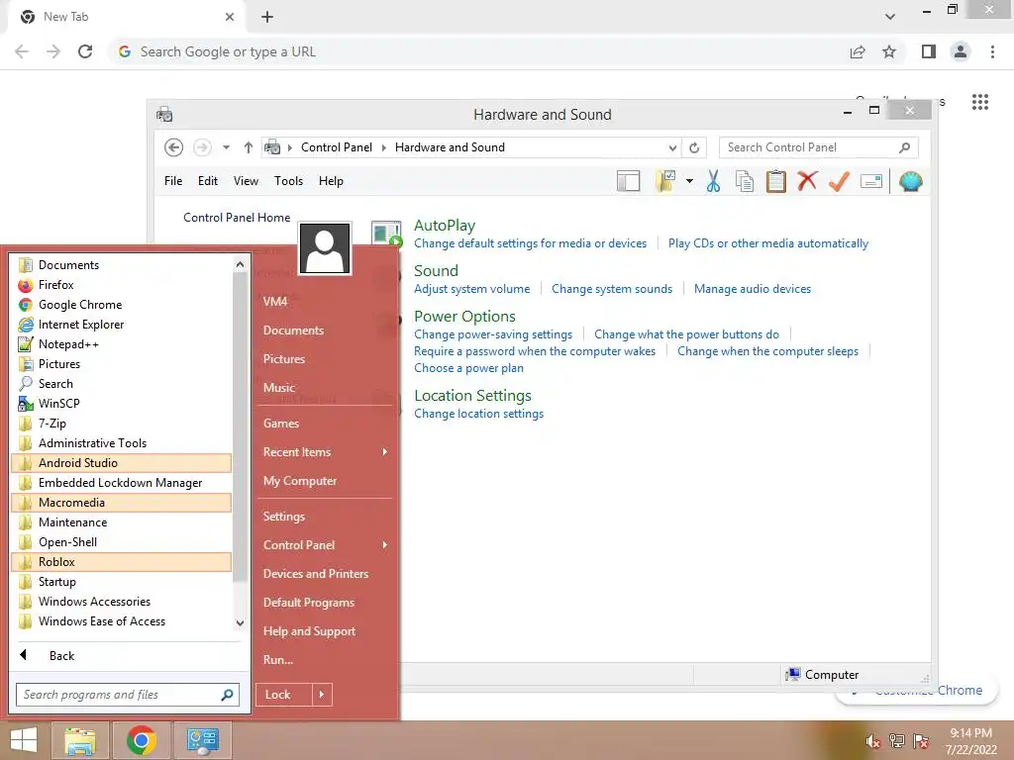Click the refresh button next to address bar

click(x=694, y=147)
